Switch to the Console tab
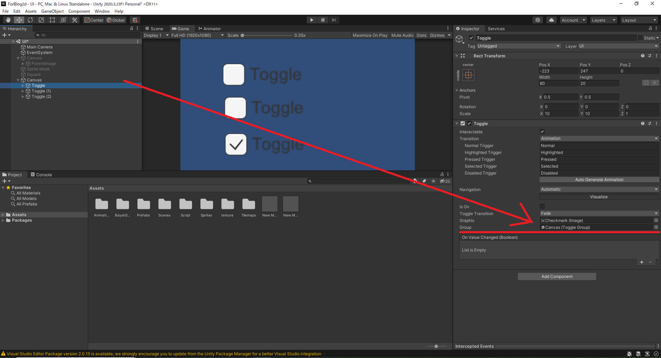This screenshot has width=661, height=358. [41, 174]
